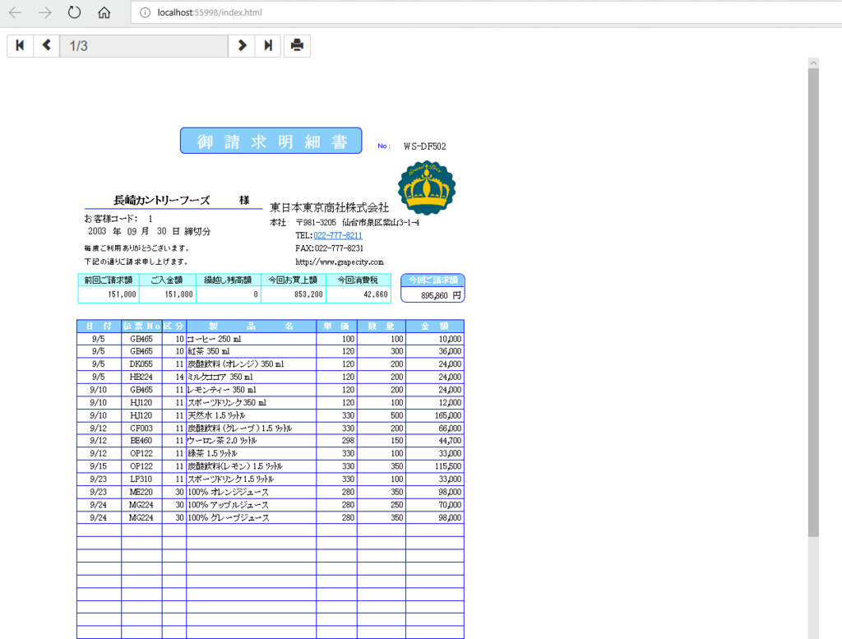Go to the first report page
This screenshot has height=639, width=842.
click(20, 46)
